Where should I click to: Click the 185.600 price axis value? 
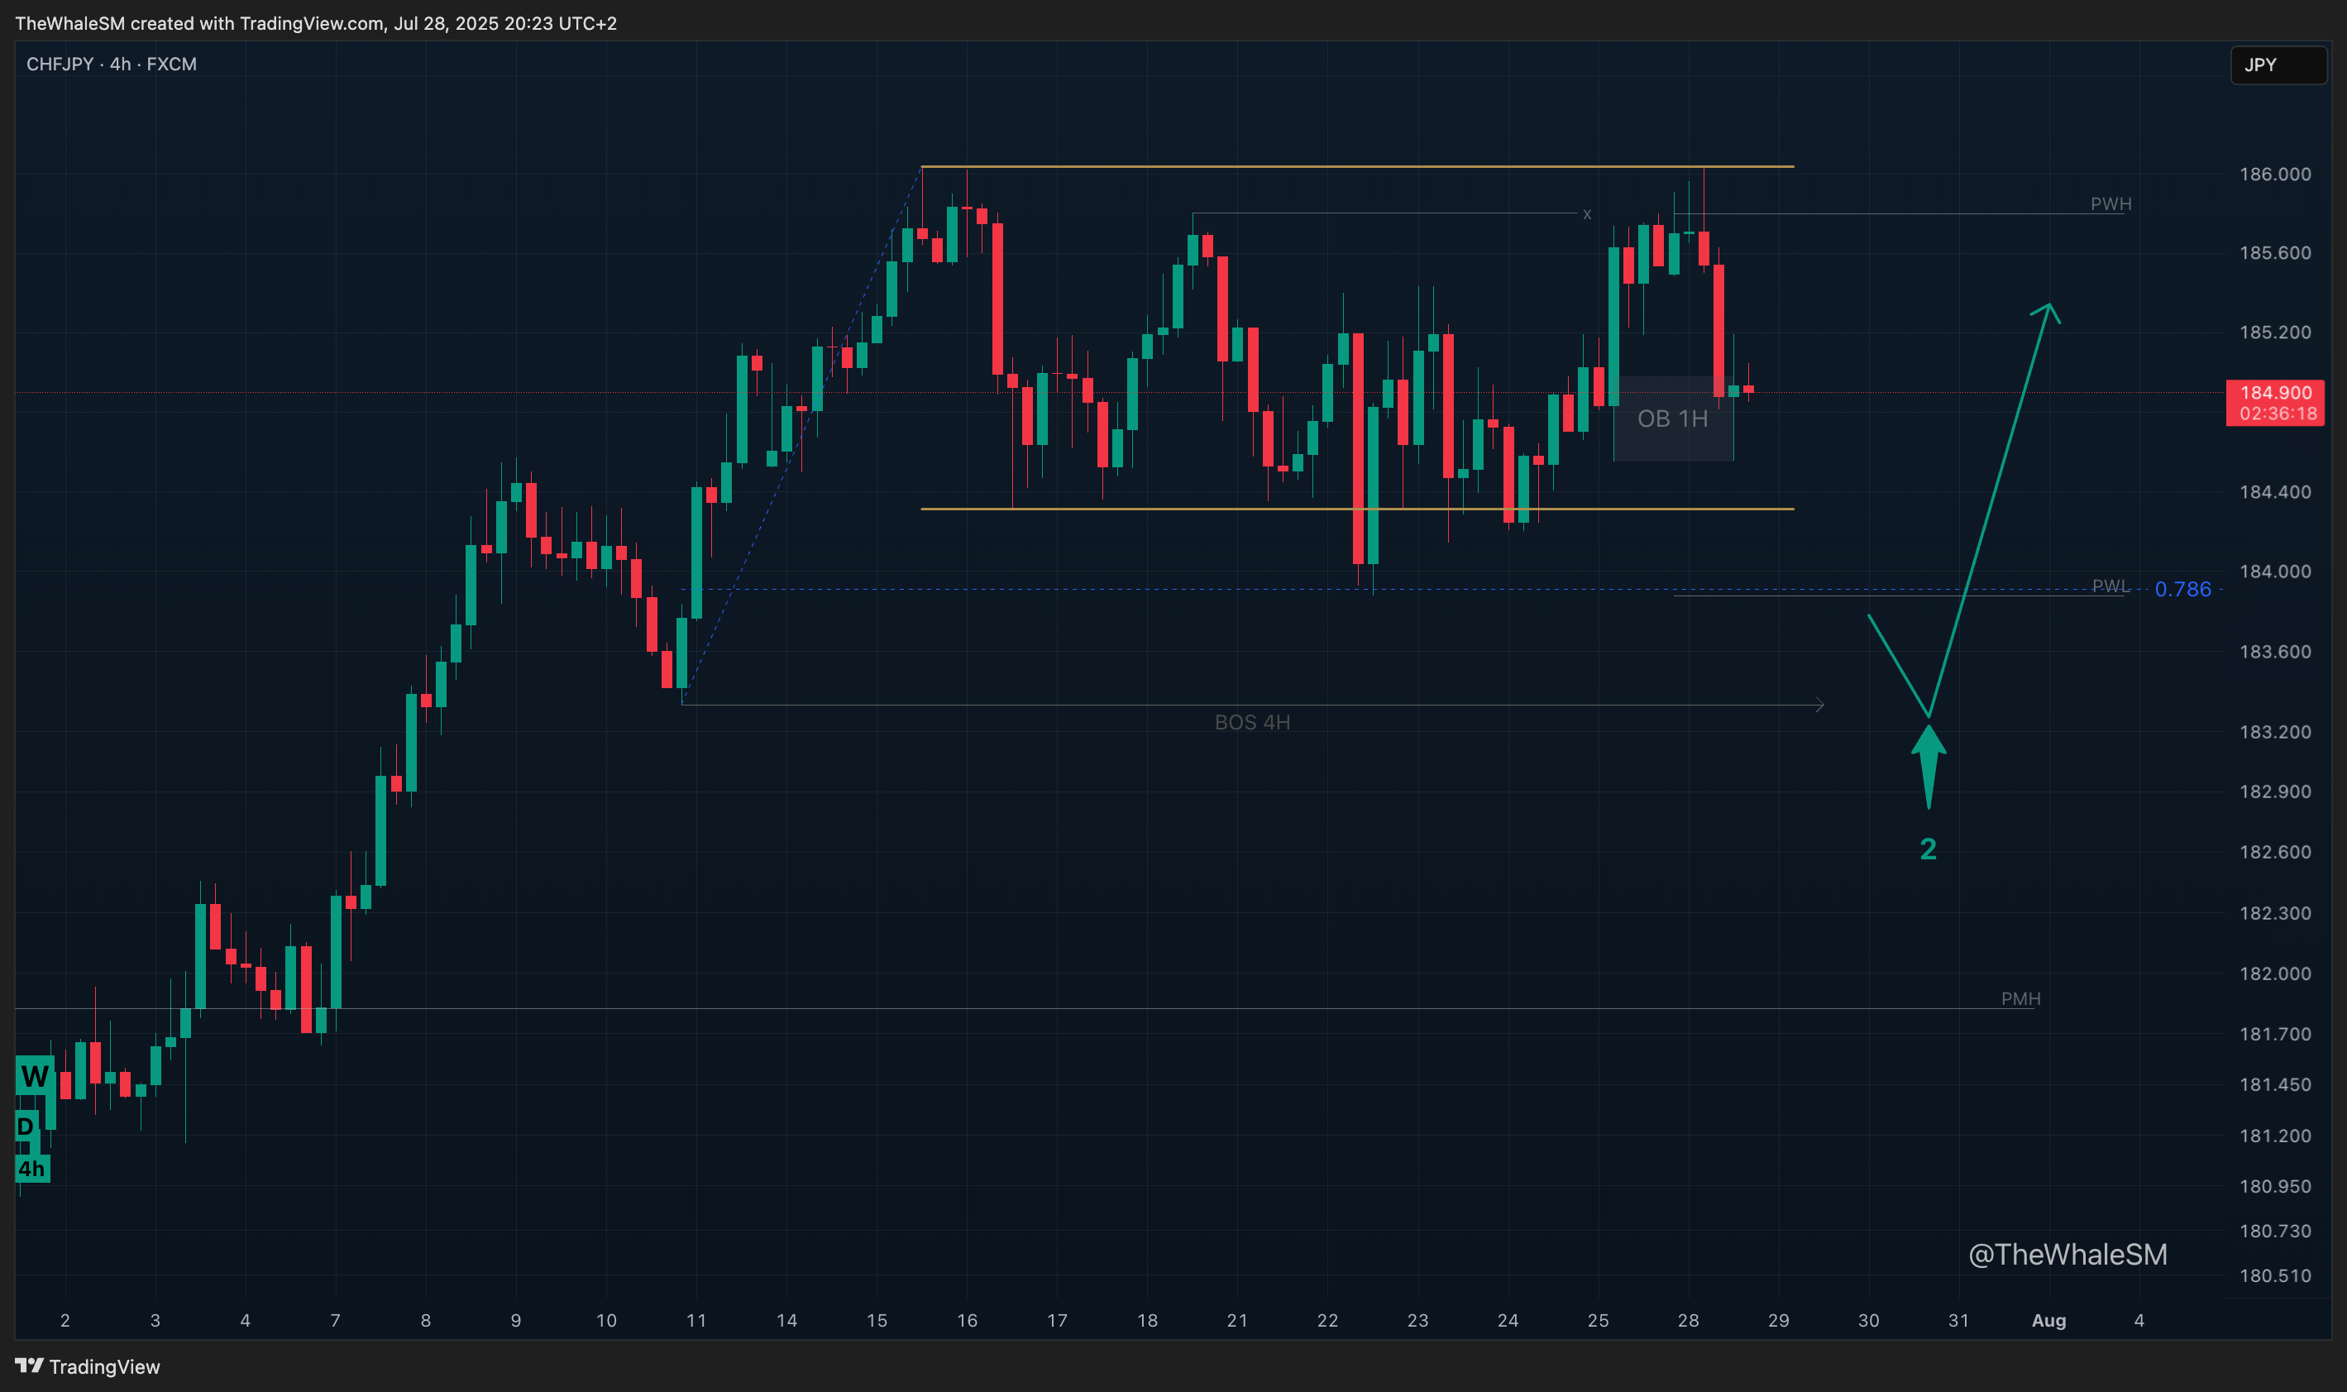(x=2275, y=252)
